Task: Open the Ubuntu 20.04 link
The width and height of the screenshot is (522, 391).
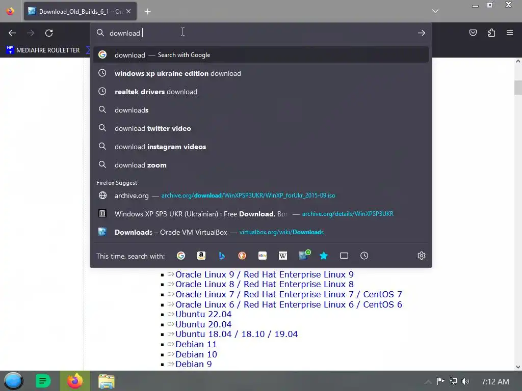Action: (203, 324)
